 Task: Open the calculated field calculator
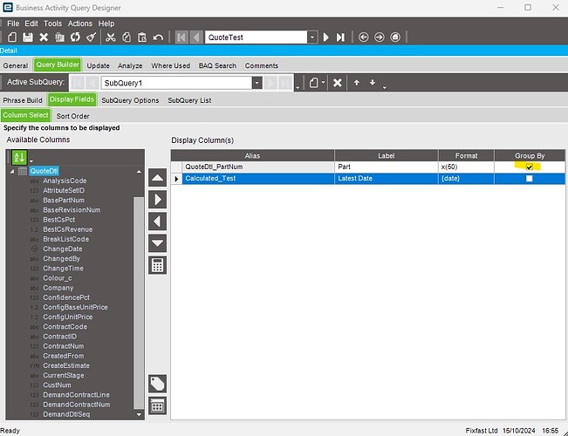click(x=158, y=265)
